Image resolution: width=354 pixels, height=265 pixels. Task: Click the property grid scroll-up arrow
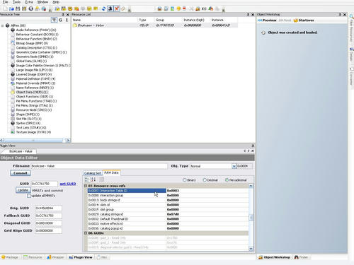pyautogui.click(x=251, y=186)
